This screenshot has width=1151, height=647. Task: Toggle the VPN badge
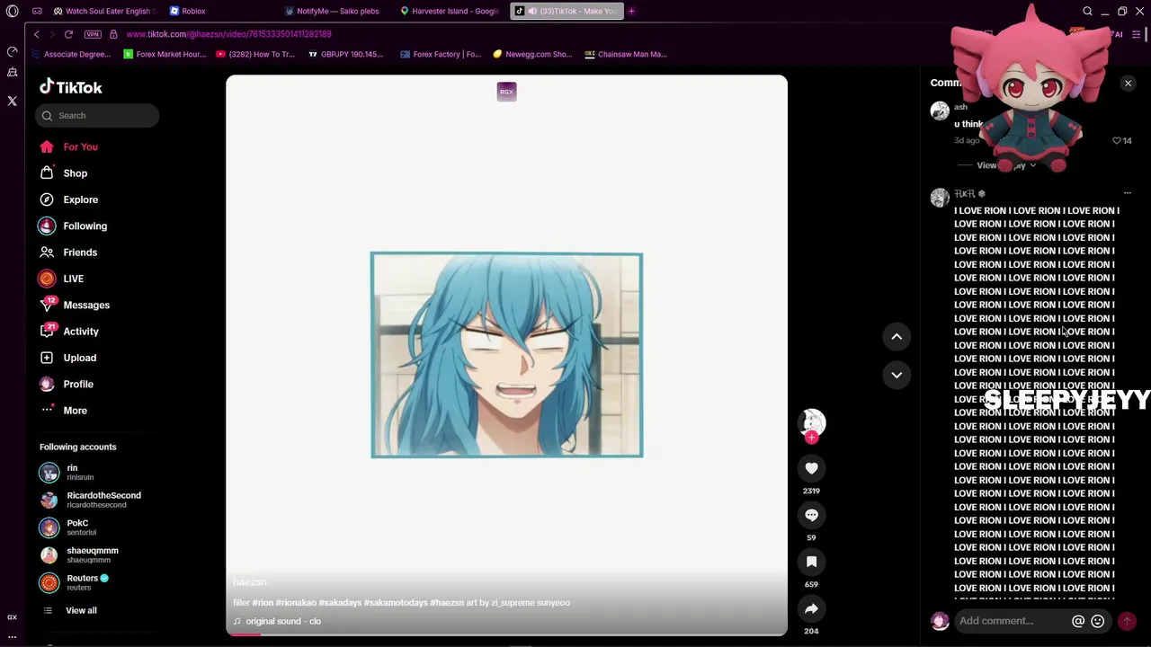click(93, 34)
